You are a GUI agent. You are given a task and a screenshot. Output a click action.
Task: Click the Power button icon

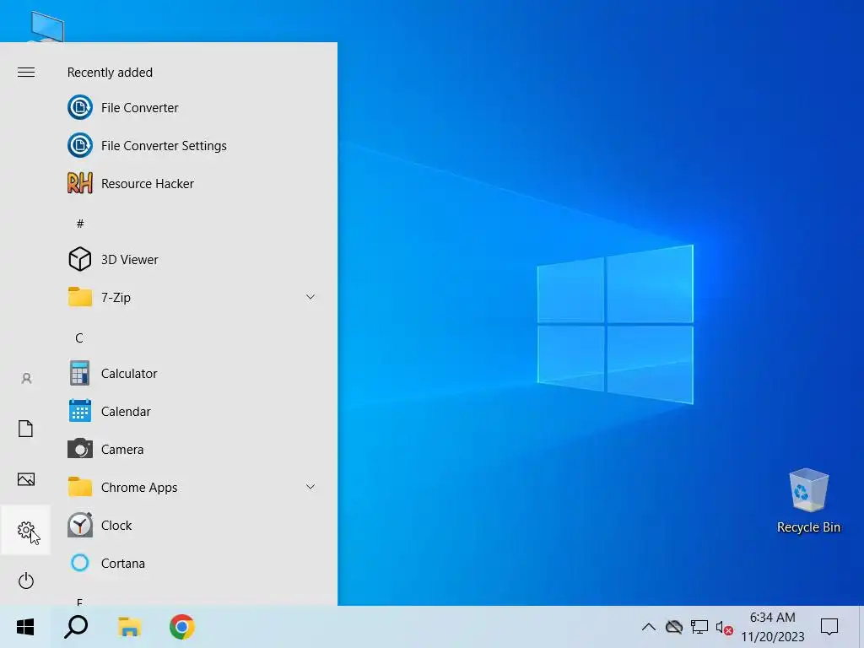tap(26, 580)
